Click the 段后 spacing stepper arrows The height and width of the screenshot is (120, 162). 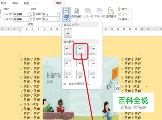(x=58, y=19)
